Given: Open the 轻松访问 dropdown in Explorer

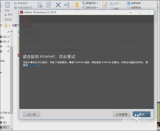Looking at the screenshot, I should coord(90,8).
